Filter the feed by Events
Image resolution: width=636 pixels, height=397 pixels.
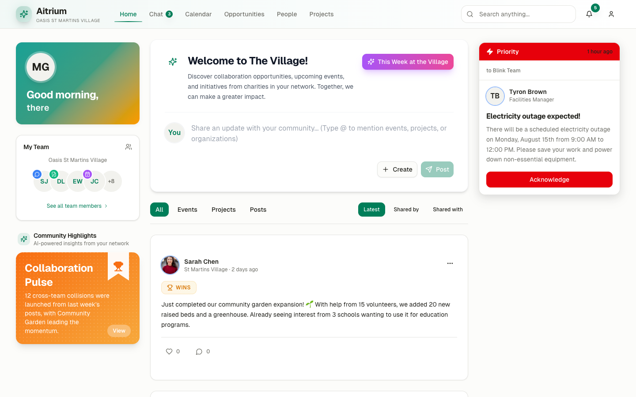187,210
